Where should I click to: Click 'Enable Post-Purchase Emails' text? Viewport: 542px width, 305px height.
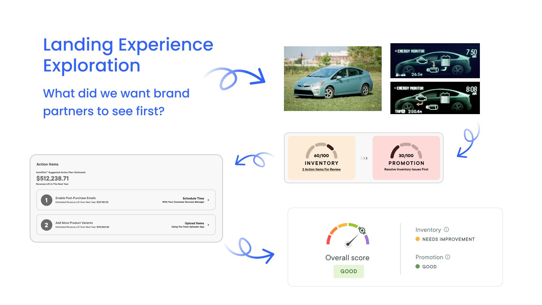[x=76, y=198]
